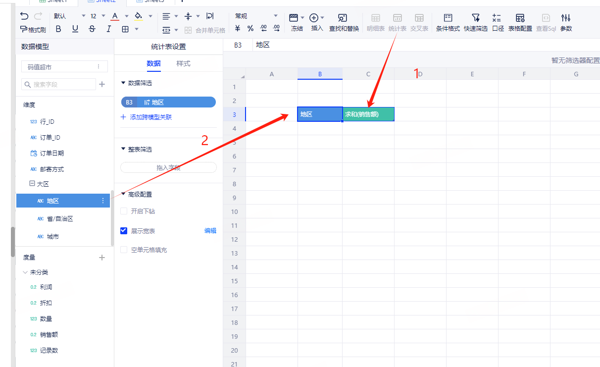Click the strikethrough S icon
The height and width of the screenshot is (367, 600).
[92, 29]
